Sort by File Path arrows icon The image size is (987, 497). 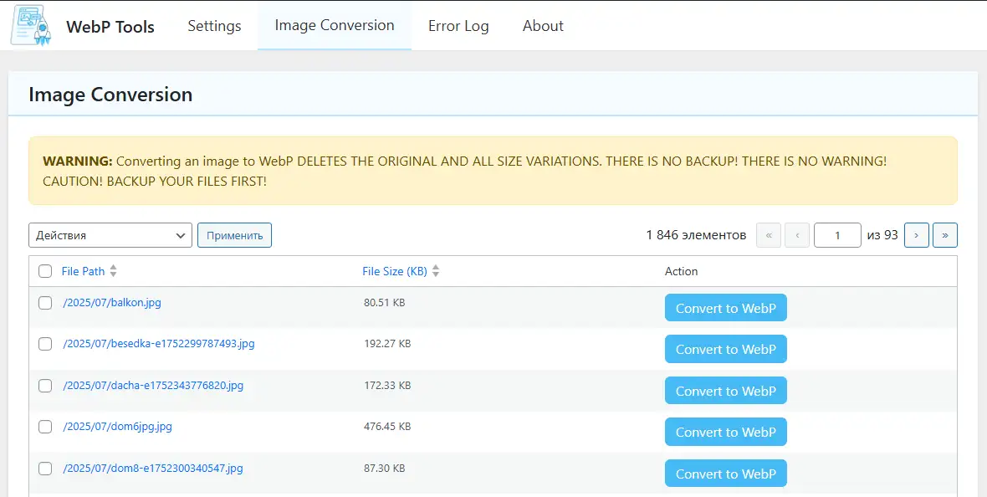click(114, 271)
